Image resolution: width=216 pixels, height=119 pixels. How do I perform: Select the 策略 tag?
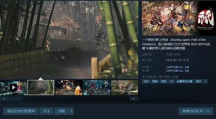(155, 81)
